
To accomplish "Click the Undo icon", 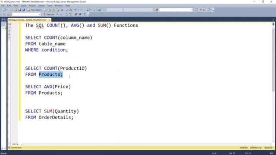I will [75, 10].
